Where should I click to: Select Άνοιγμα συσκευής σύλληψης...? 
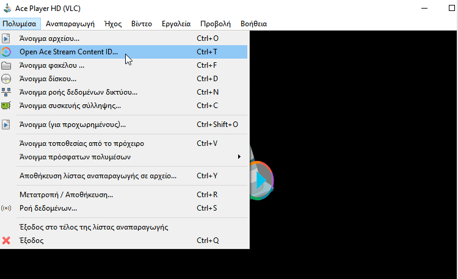[124, 106]
